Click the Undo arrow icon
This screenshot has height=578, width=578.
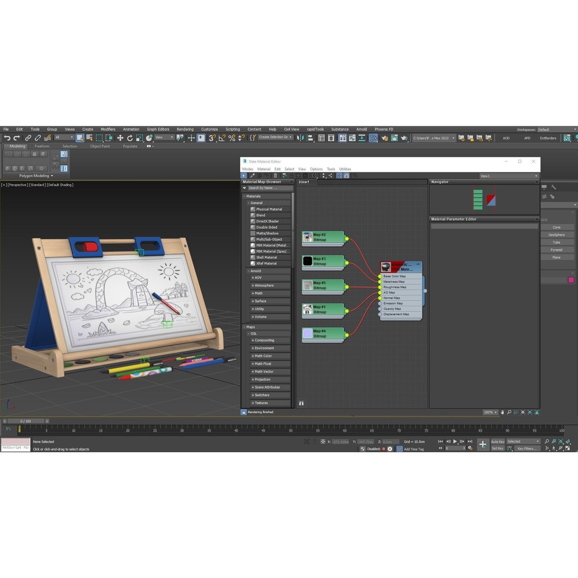coord(7,138)
